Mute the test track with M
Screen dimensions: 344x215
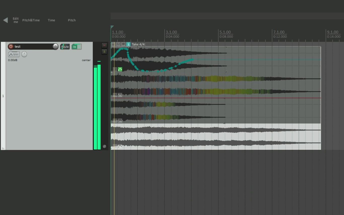pyautogui.click(x=104, y=45)
